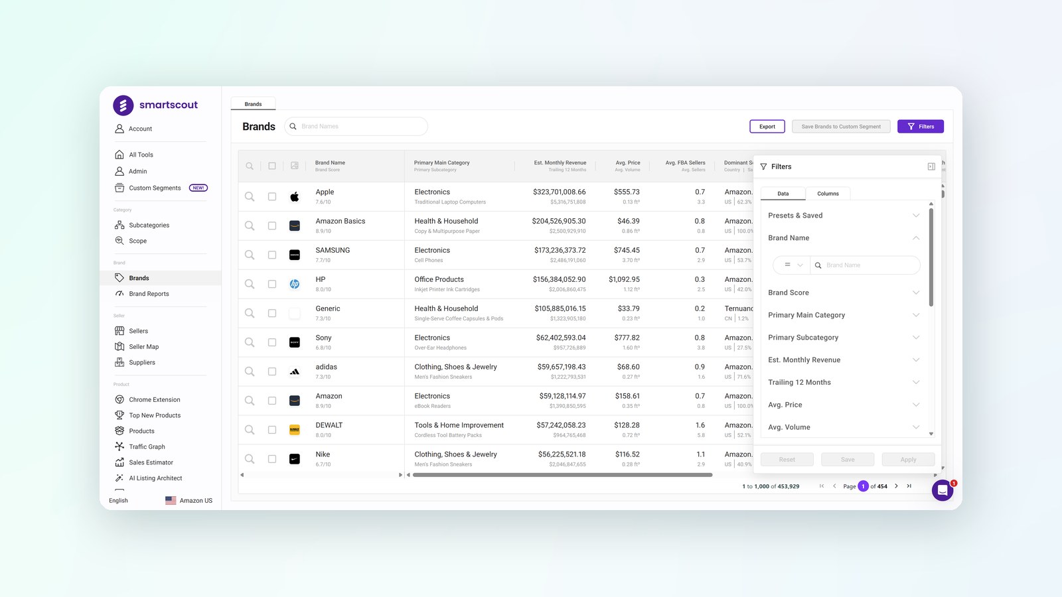Viewport: 1062px width, 597px height.
Task: Check the adidas row checkbox
Action: tap(272, 371)
